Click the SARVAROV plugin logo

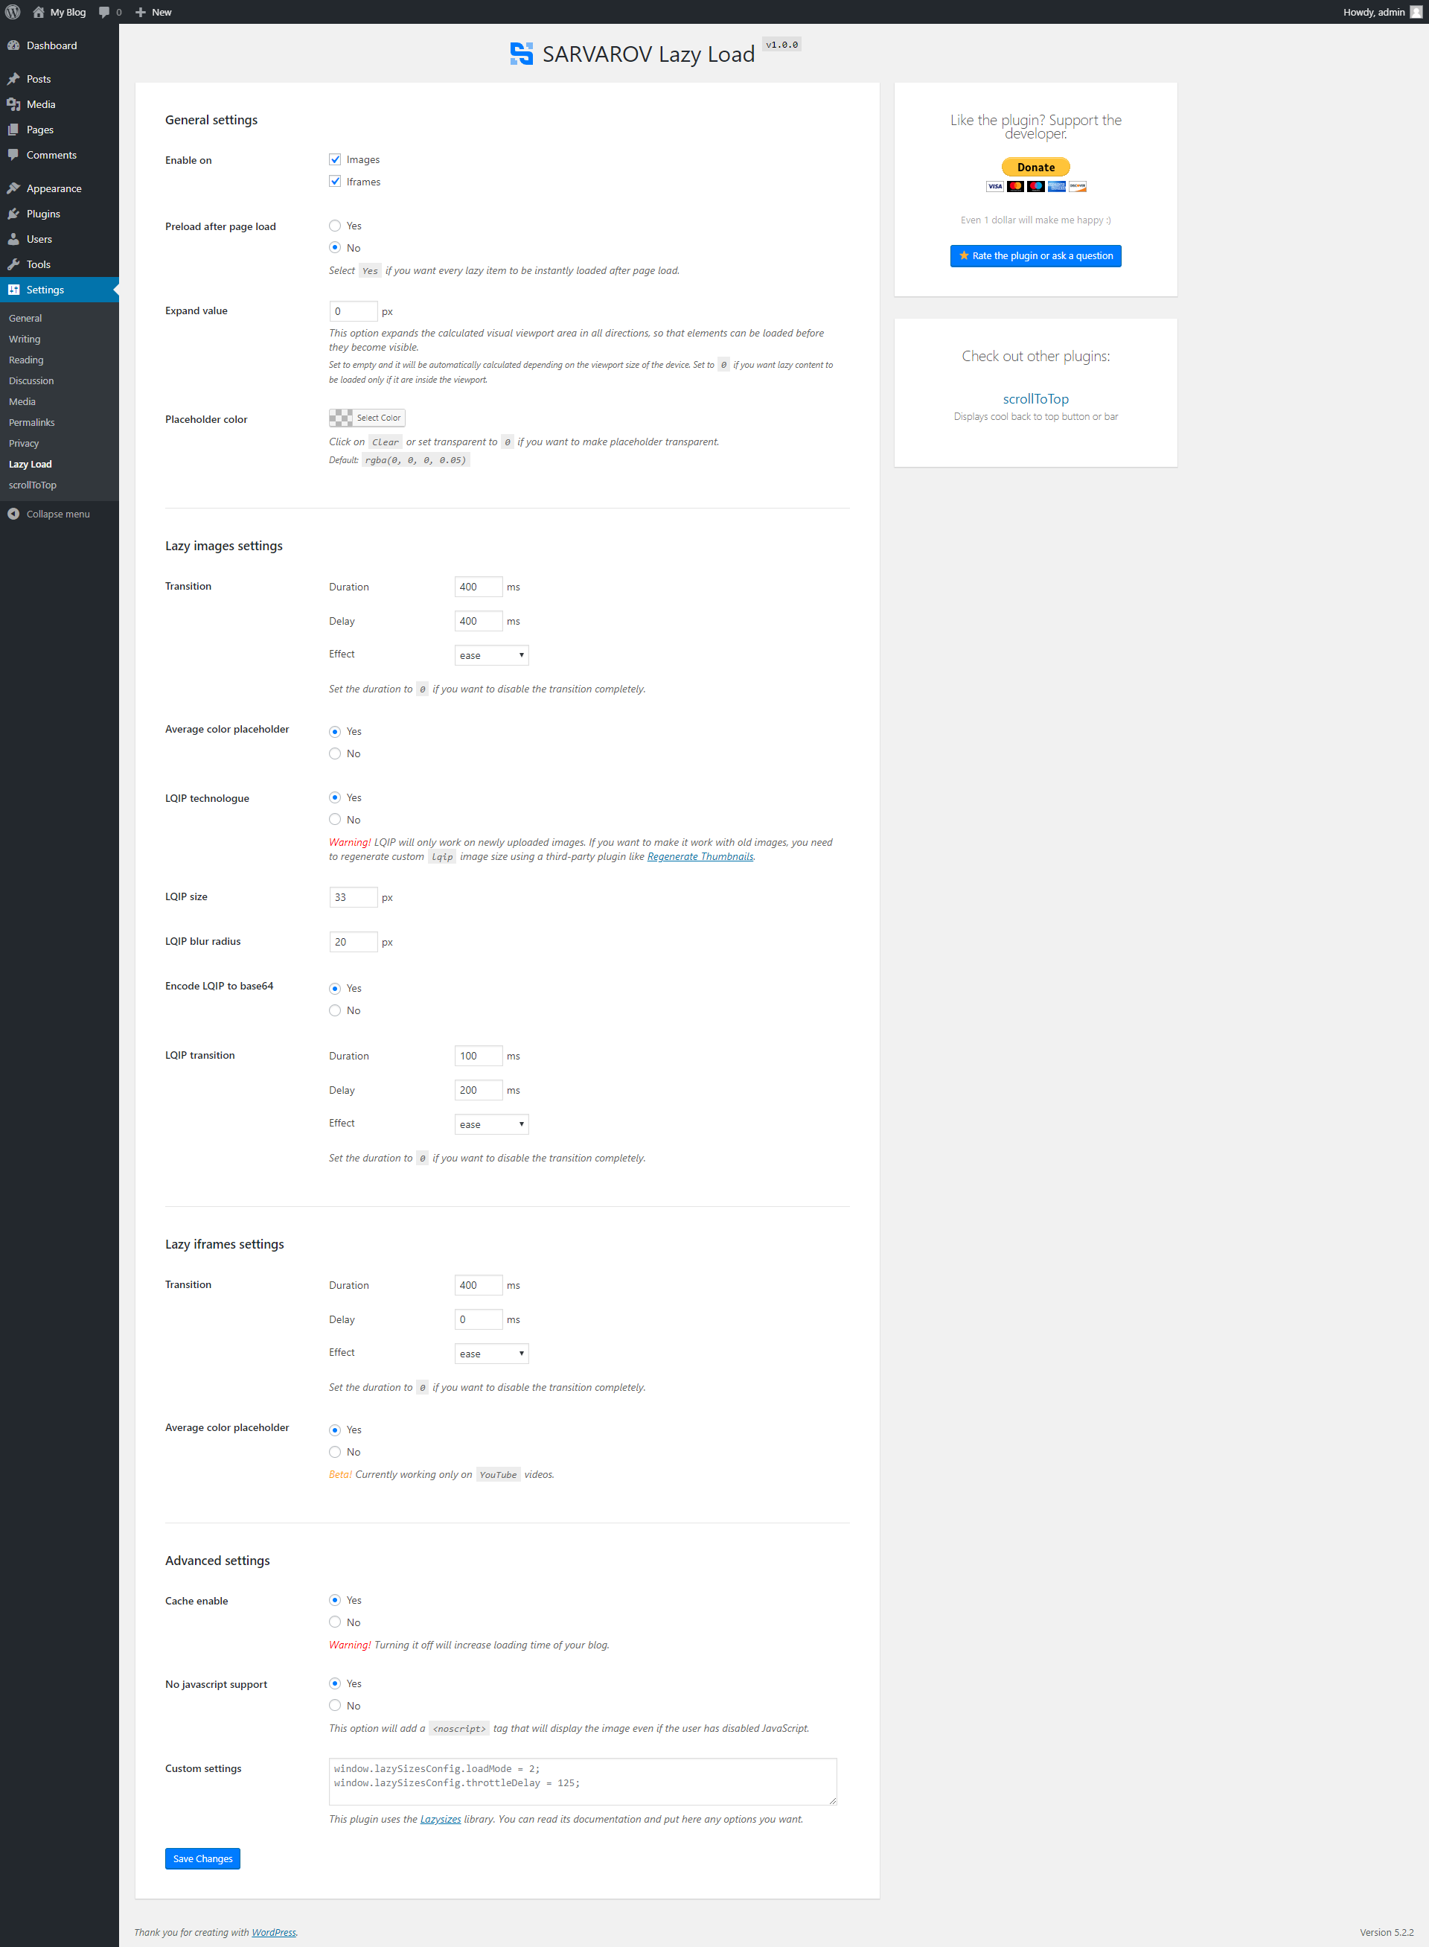coord(522,54)
